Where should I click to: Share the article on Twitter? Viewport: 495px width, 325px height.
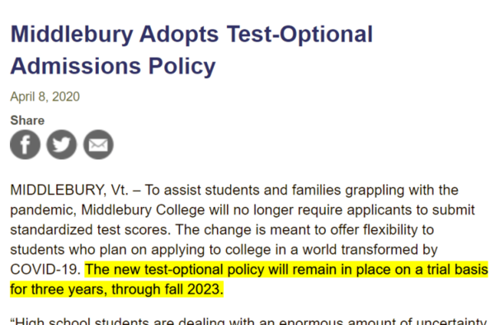point(62,144)
